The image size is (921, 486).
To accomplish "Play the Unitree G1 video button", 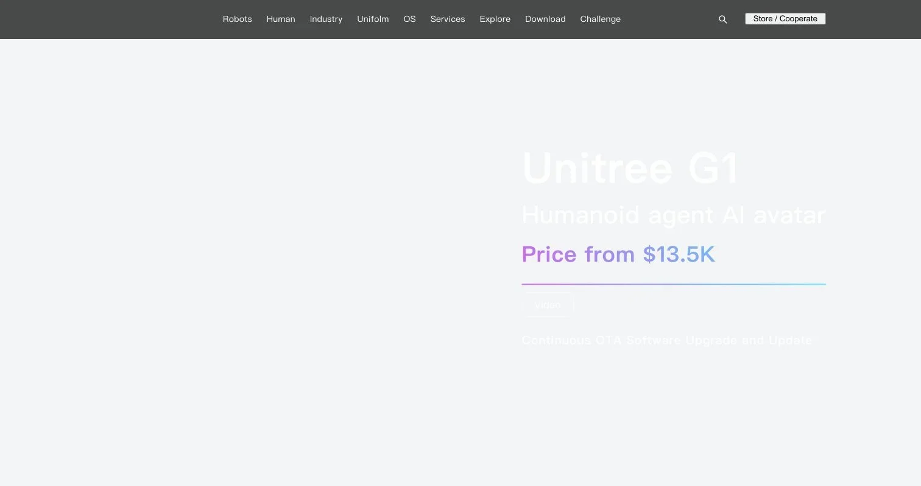I will point(548,305).
